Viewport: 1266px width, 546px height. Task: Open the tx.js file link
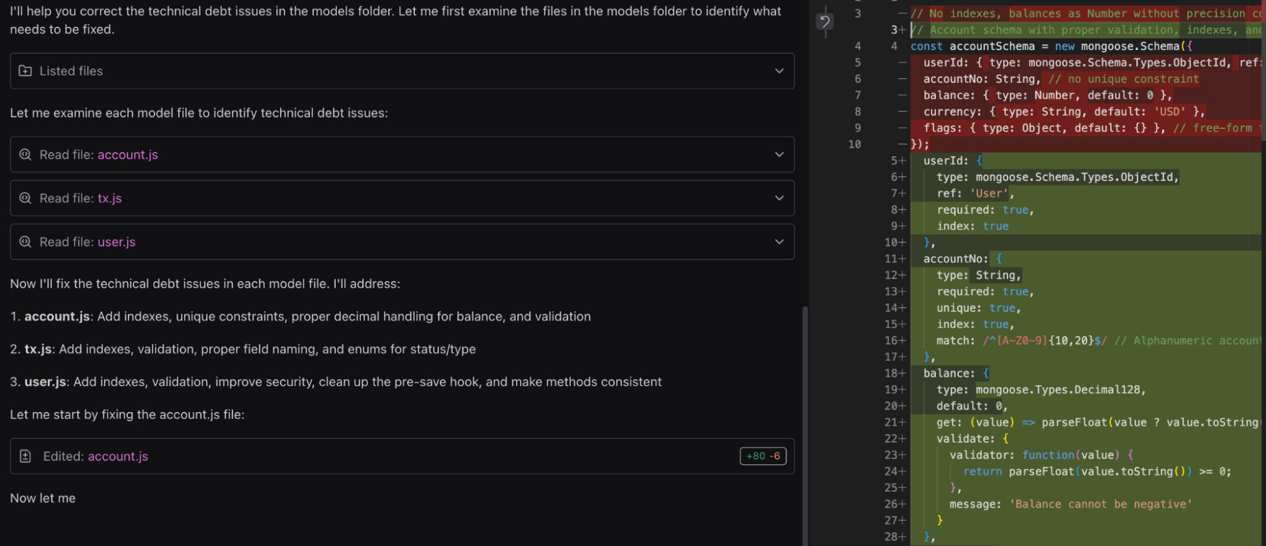(x=110, y=198)
